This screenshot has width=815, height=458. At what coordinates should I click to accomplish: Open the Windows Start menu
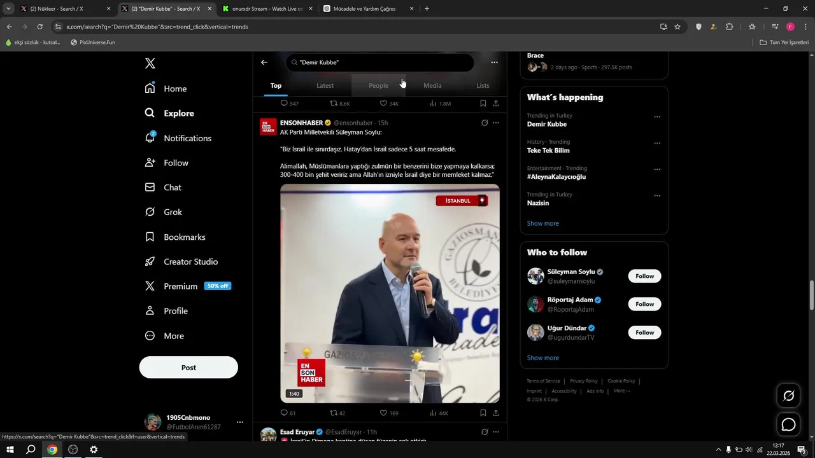coord(10,450)
